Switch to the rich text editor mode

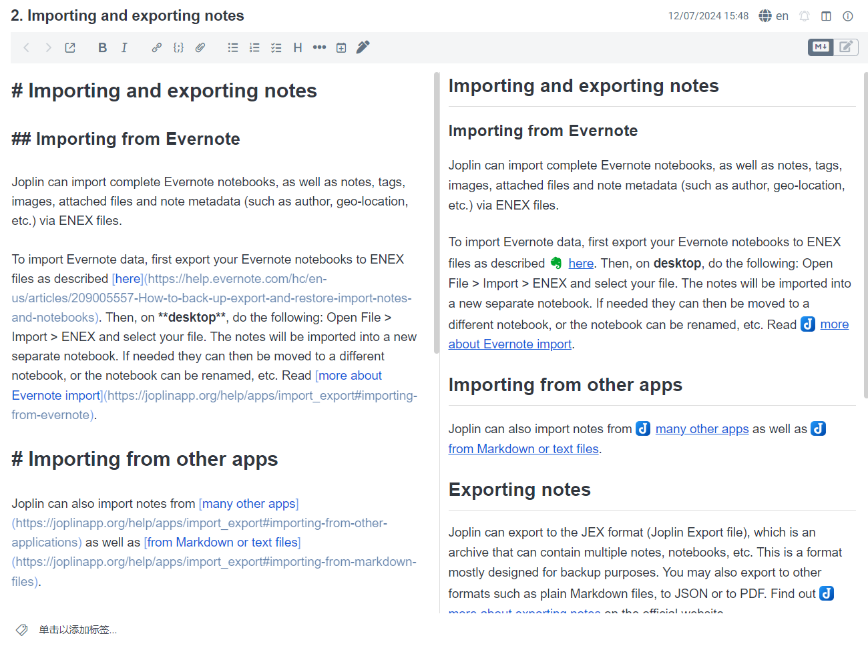[x=846, y=47]
